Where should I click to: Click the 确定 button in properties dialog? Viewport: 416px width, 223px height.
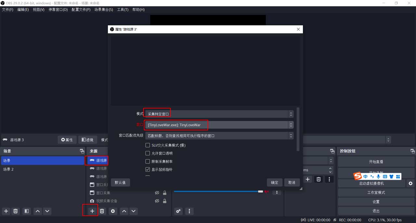pyautogui.click(x=275, y=182)
